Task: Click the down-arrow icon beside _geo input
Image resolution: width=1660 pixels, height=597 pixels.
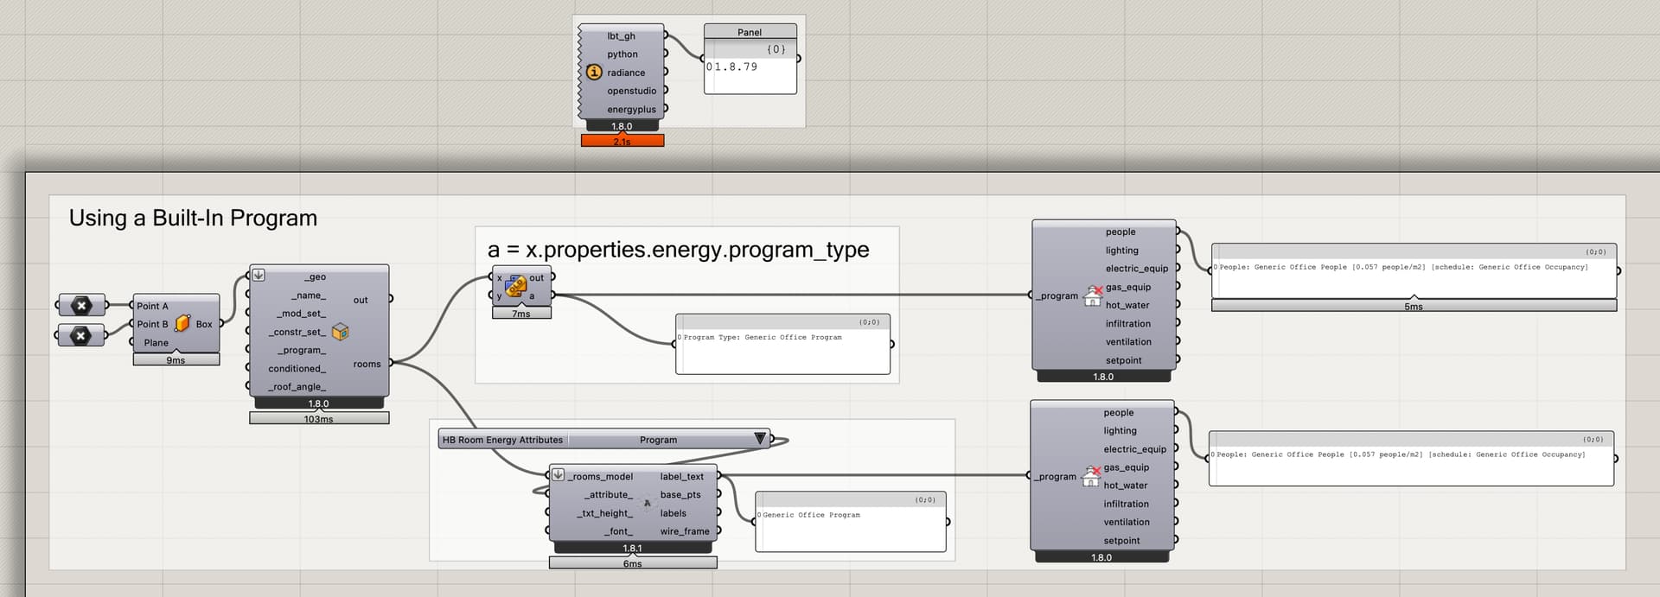Action: (259, 276)
